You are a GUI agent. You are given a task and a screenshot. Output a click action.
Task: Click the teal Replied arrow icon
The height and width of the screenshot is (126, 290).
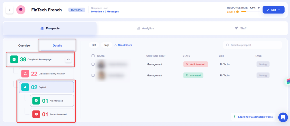[25, 87]
